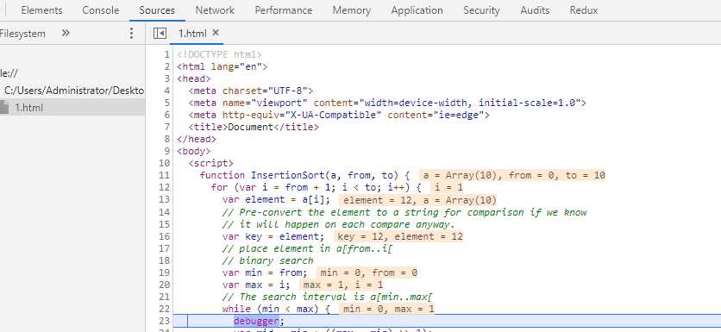Select the C:/Users/Administrator folder entry
The image size is (721, 332).
74,91
